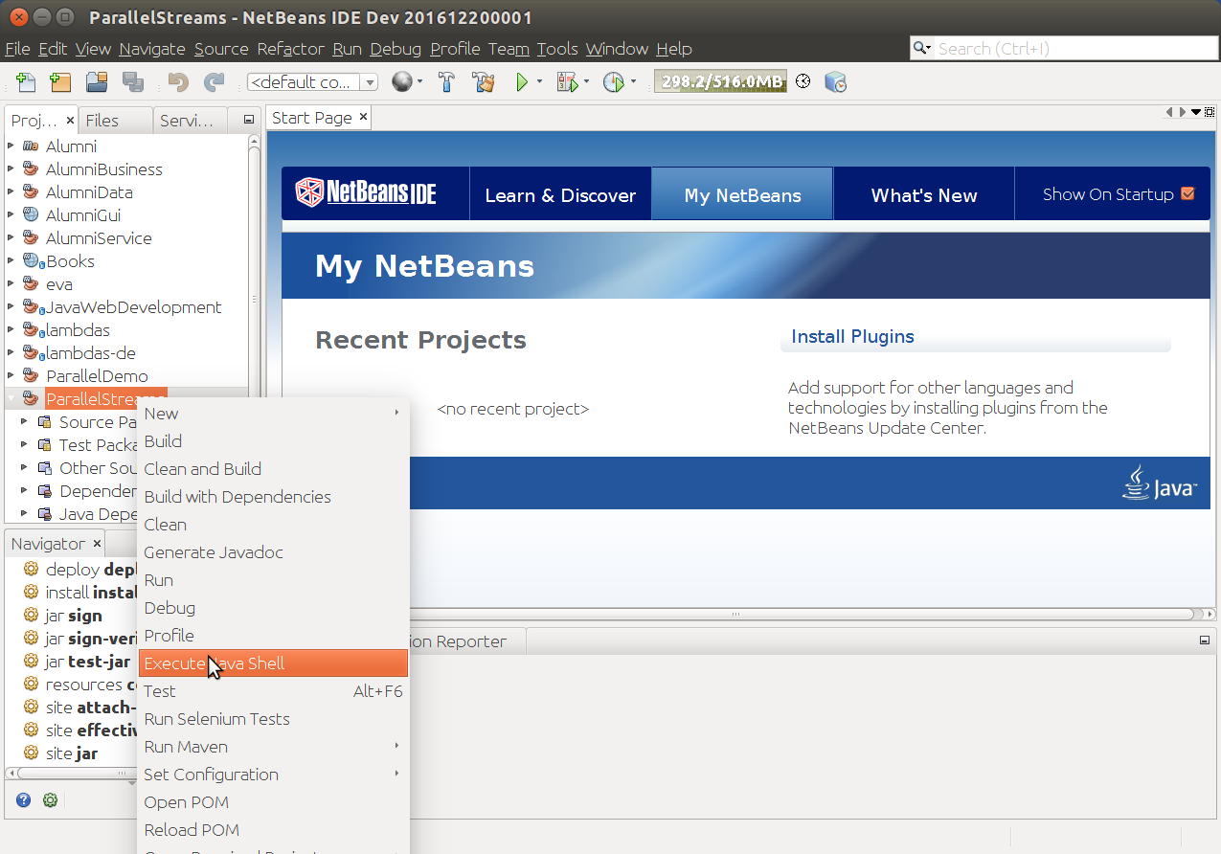
Task: Expand the New submenu in context menu
Action: (x=273, y=414)
